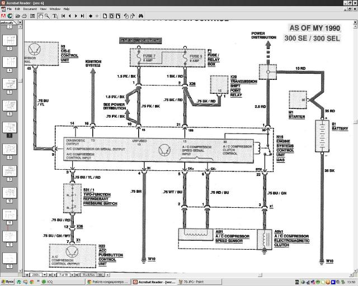Screen dimensions: 358x286
Task: Click the Adobe web globe icon
Action: coord(10,16)
